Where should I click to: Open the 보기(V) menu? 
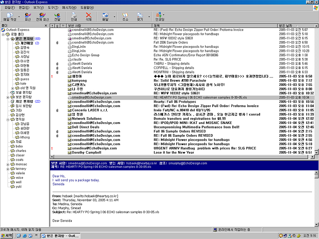[x=39, y=8]
